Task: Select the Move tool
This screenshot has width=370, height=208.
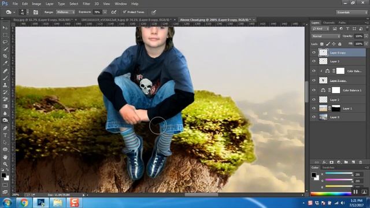Action: tap(5, 28)
